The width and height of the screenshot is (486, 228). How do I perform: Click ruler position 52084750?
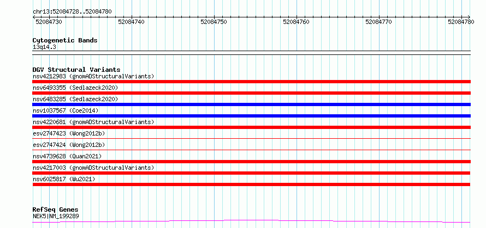click(214, 22)
